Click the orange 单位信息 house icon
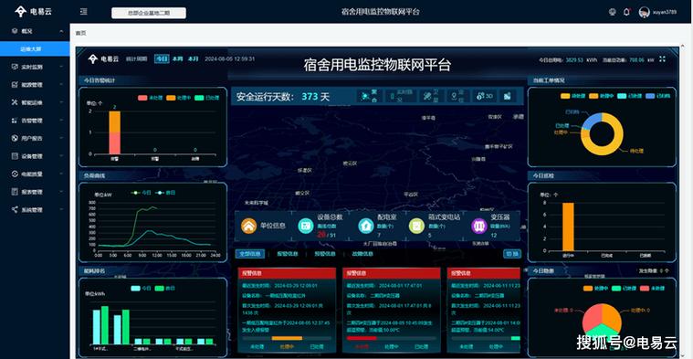This screenshot has width=693, height=359. 249,226
